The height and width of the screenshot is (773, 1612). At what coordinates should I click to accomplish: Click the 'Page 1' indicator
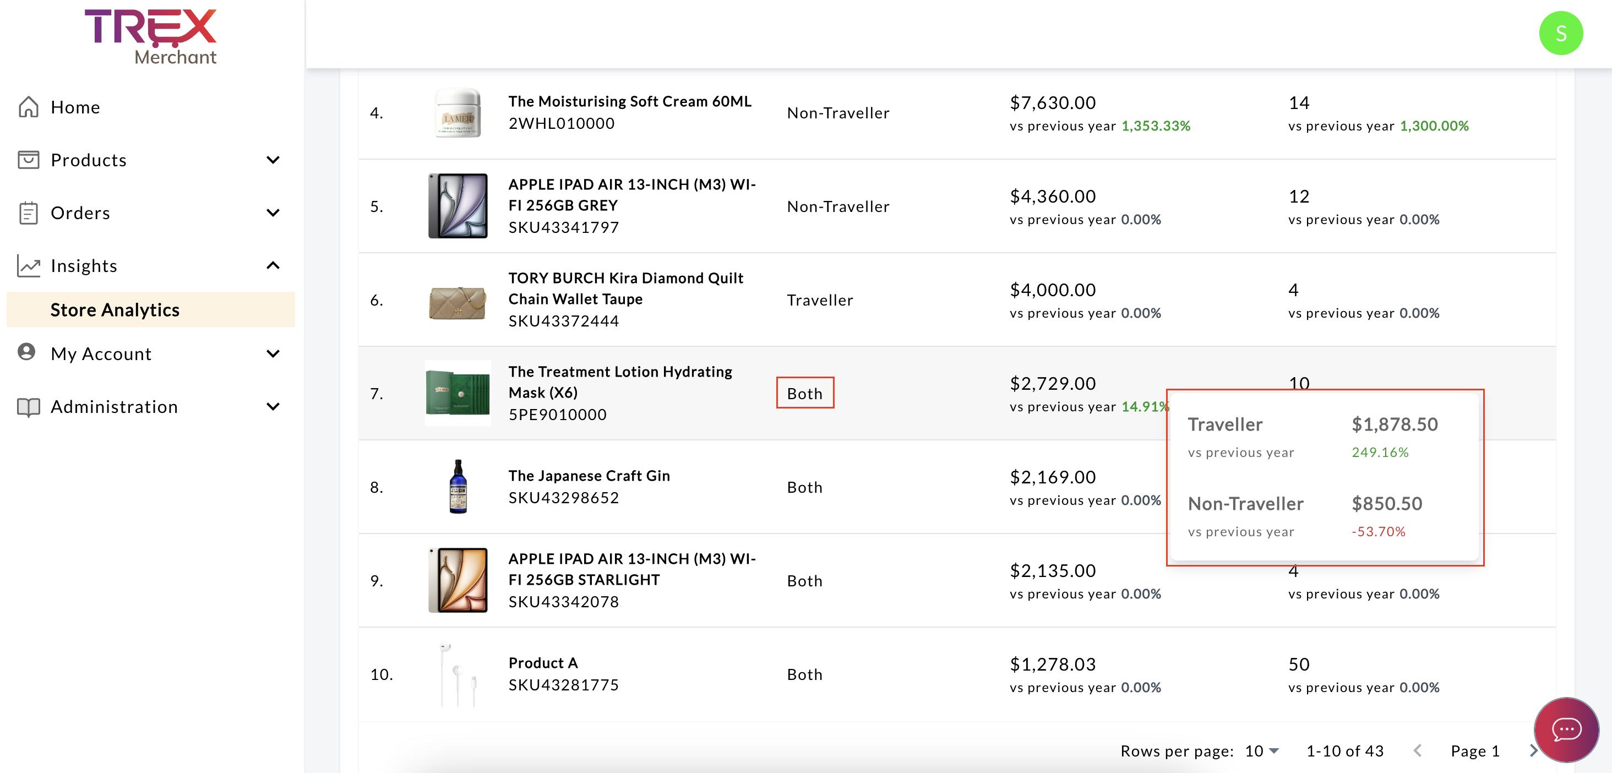pos(1475,751)
